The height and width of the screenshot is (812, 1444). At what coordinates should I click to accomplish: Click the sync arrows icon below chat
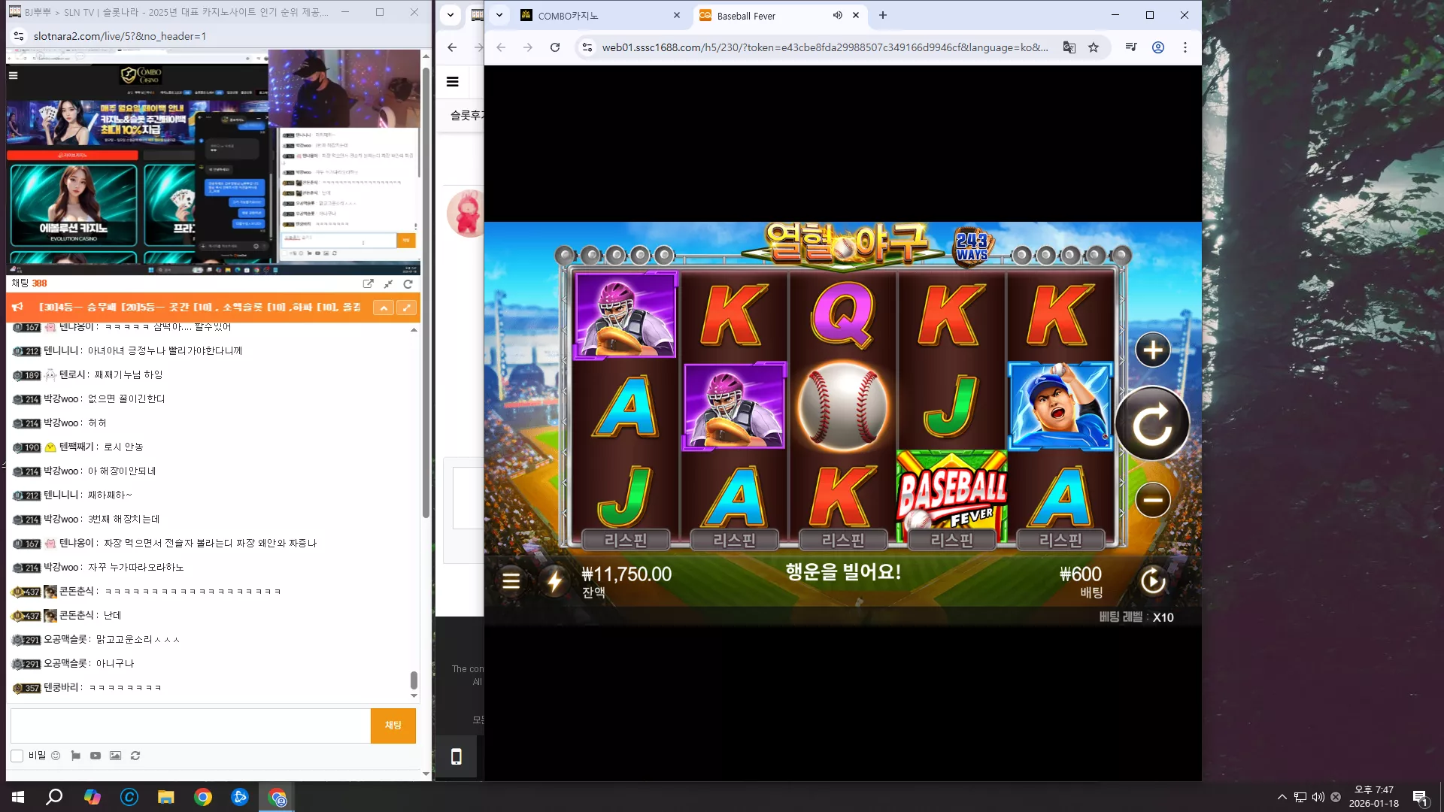(135, 756)
